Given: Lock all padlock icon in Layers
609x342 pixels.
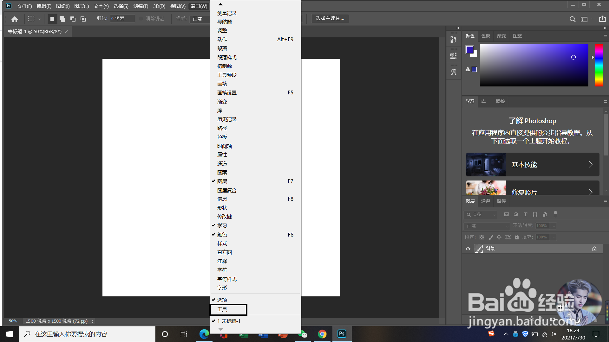Looking at the screenshot, I should tap(517, 237).
